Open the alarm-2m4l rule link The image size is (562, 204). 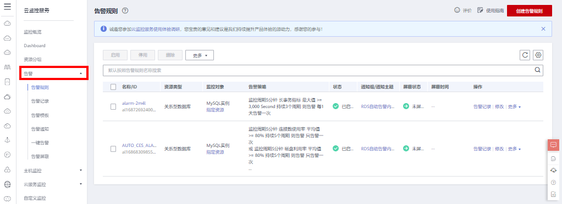[x=133, y=103]
